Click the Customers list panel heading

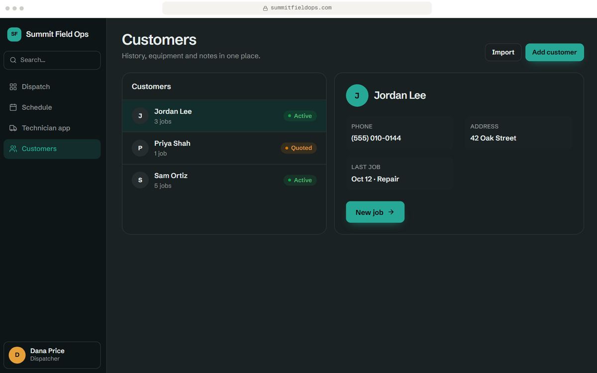pyautogui.click(x=151, y=87)
